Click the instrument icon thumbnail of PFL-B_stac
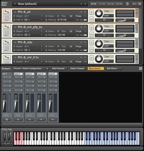This screenshot has height=151, width=144. (7, 49)
